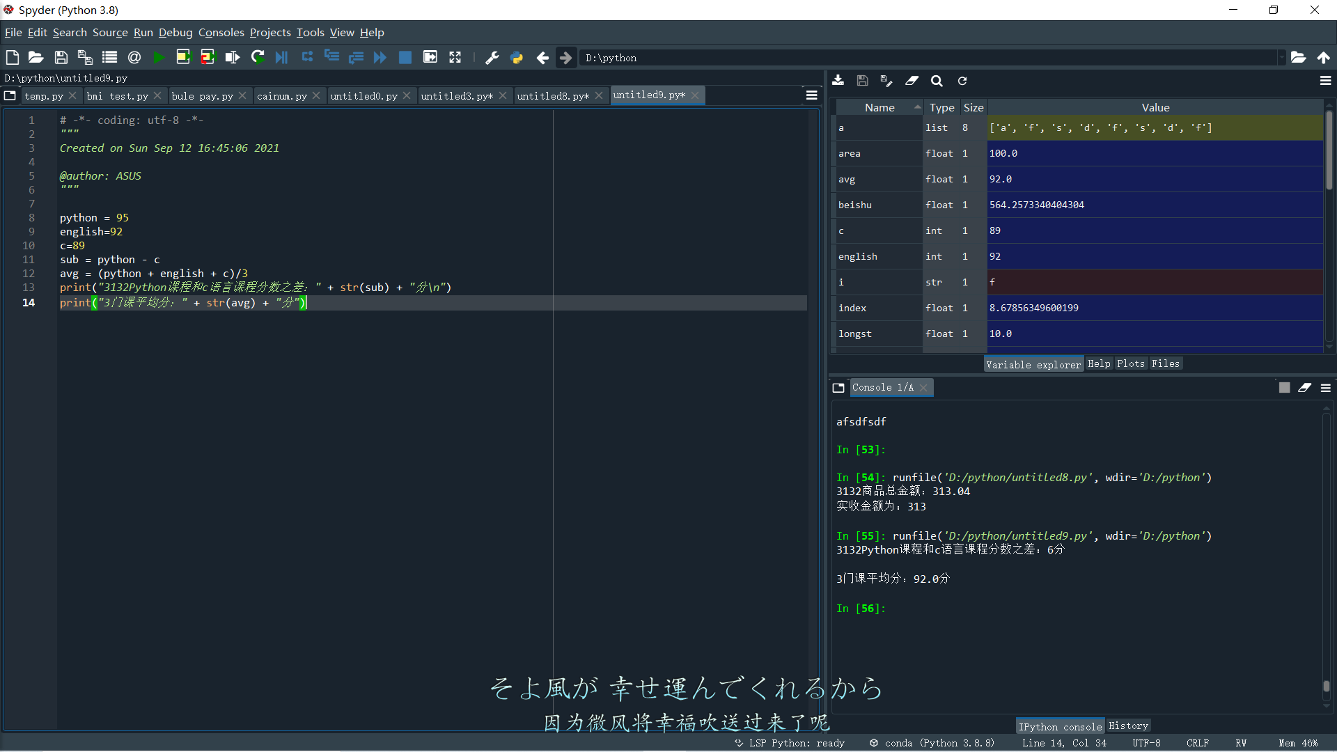This screenshot has width=1337, height=752.
Task: Open Preferences with the wrench icon
Action: [x=492, y=58]
